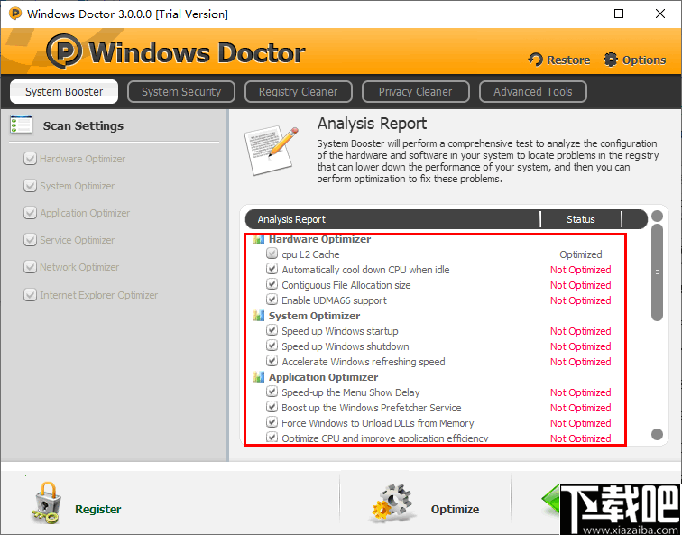Click the Scan Settings list icon

coord(21,125)
